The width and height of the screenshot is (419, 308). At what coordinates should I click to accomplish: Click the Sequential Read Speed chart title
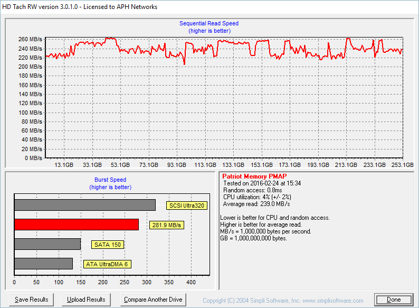pyautogui.click(x=209, y=23)
